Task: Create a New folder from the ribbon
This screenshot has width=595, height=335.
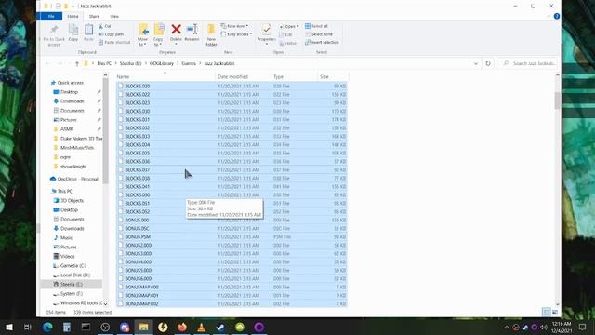Action: 211,35
